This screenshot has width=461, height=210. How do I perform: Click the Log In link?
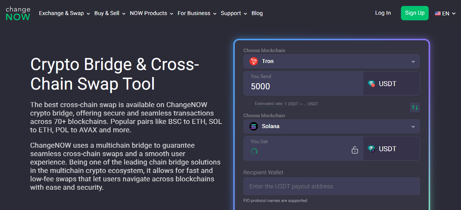(x=383, y=13)
